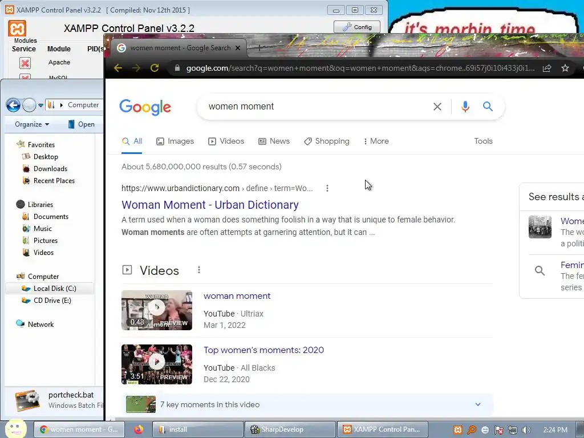Switch to XAMPP Control Panel taskbar button
584x438 pixels.
382,429
